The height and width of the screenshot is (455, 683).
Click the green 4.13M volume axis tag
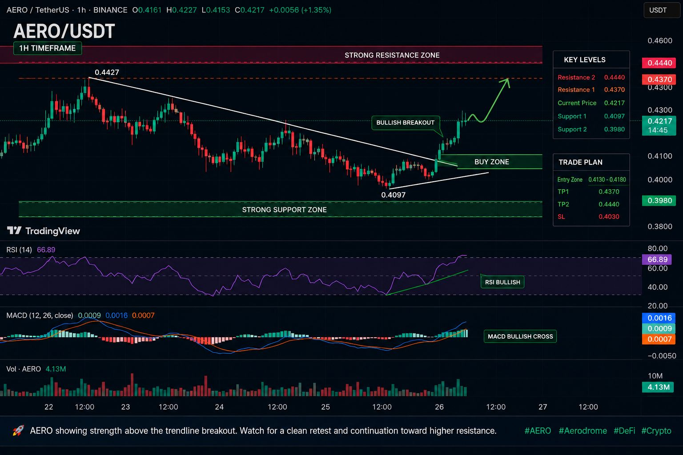coord(659,387)
